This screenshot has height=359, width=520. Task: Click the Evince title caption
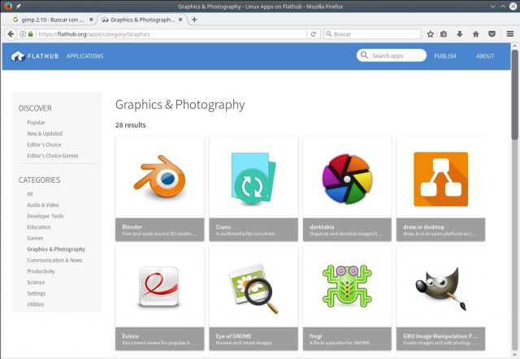(130, 336)
